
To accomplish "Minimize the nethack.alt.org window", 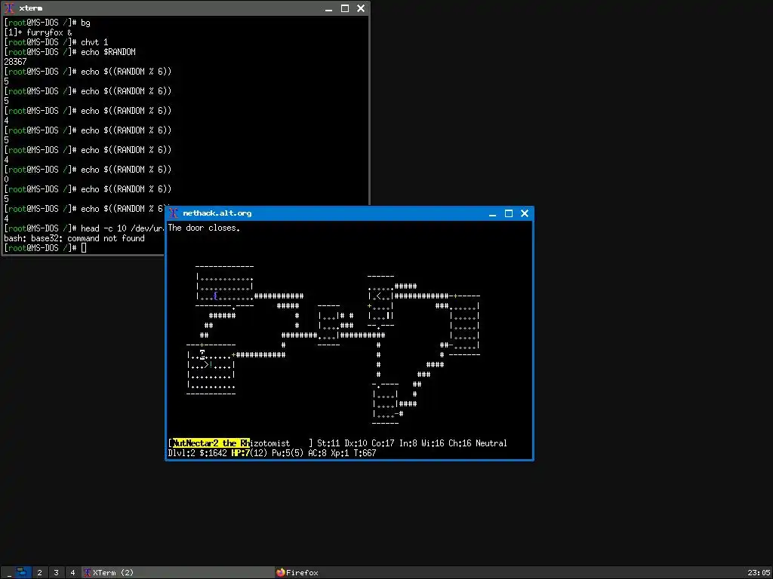I will pos(492,213).
